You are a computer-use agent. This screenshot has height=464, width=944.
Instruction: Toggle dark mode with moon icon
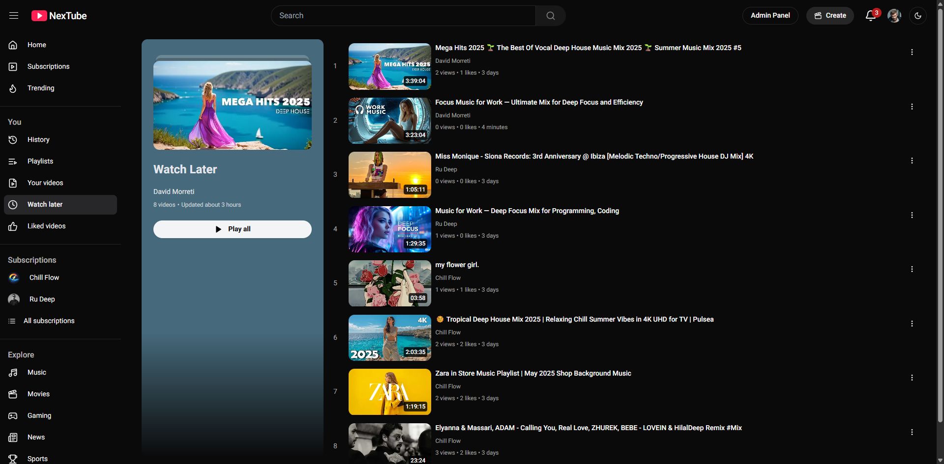tap(917, 16)
